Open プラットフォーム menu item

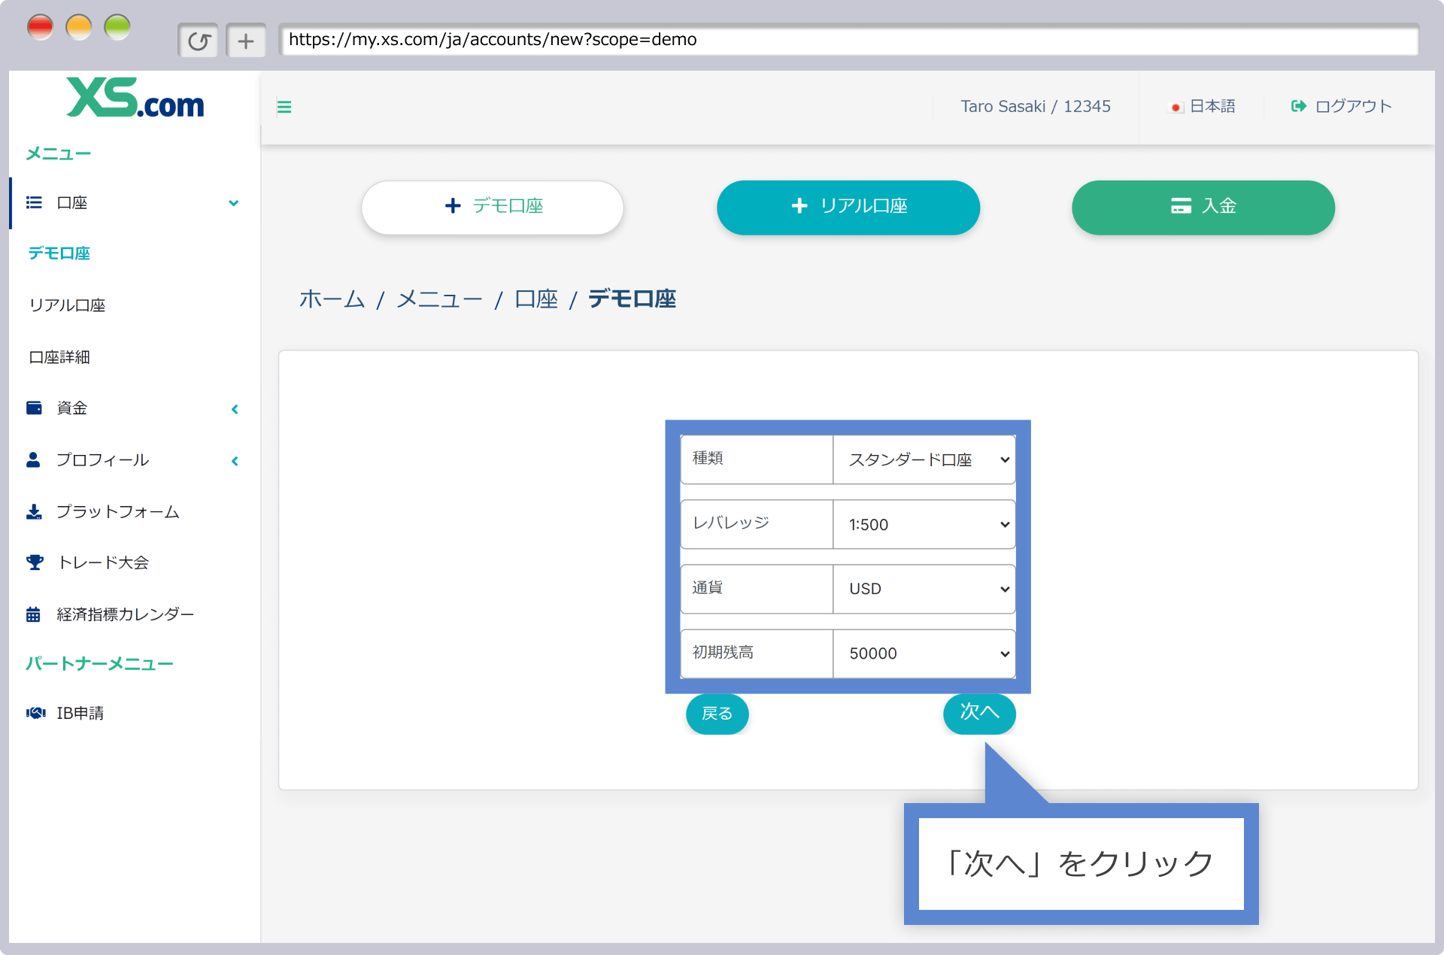tap(118, 511)
